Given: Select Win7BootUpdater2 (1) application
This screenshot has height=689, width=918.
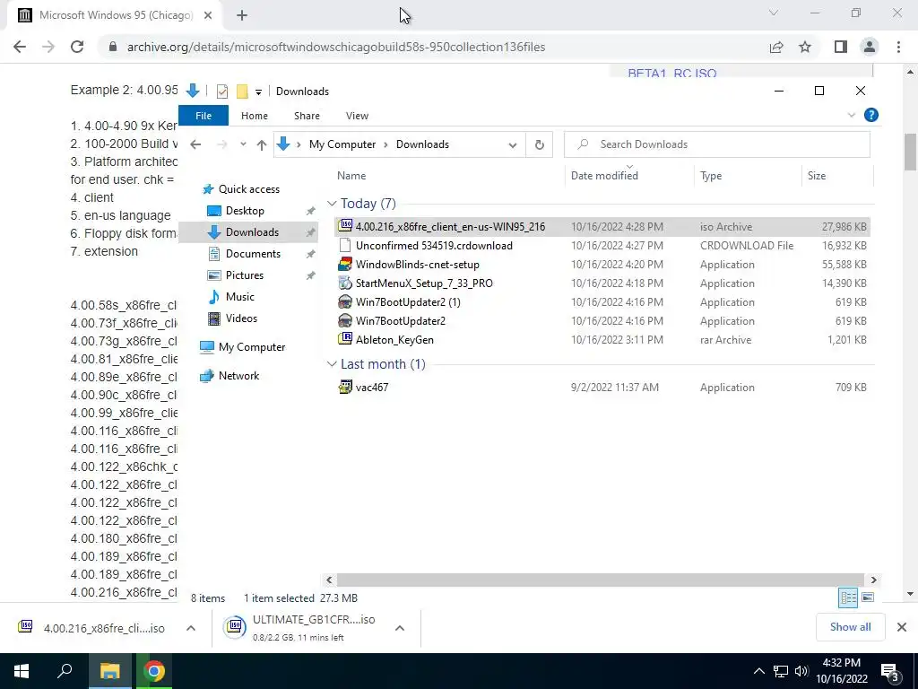Looking at the screenshot, I should coord(602,302).
